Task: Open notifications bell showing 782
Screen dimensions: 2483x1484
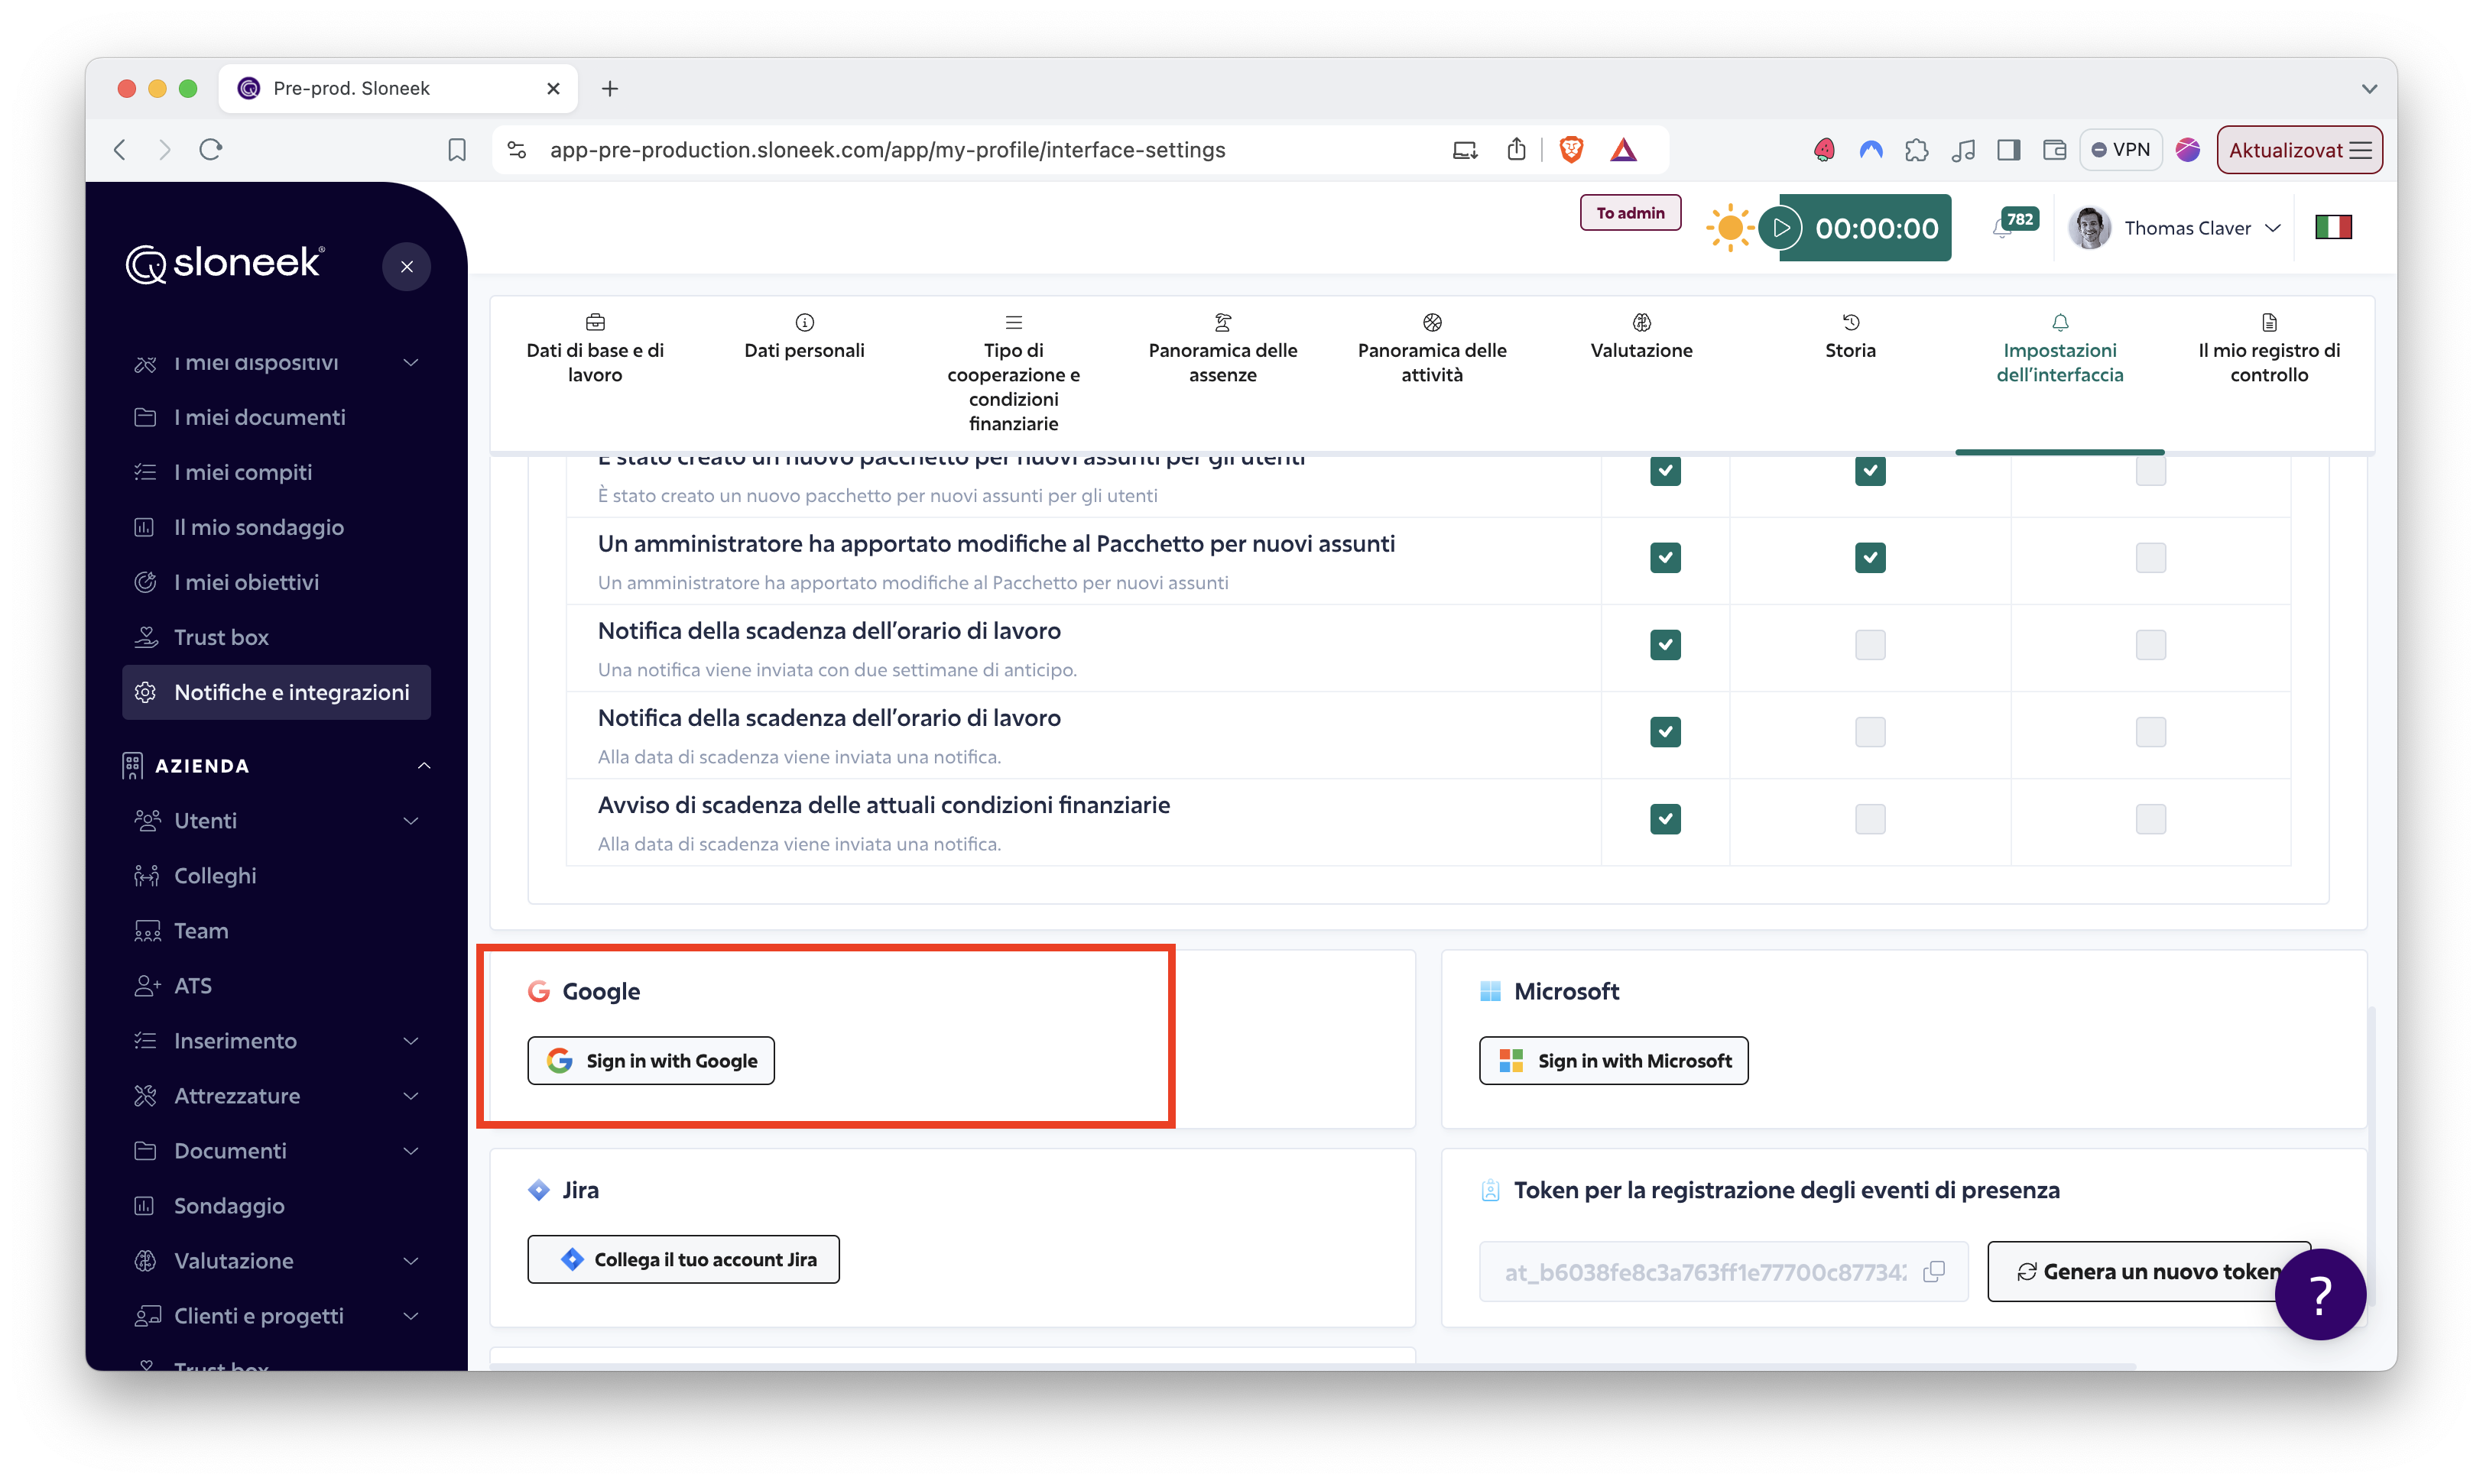Action: [x=2014, y=224]
